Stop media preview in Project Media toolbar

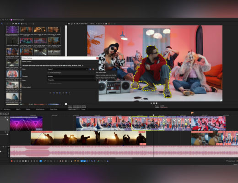point(16,24)
